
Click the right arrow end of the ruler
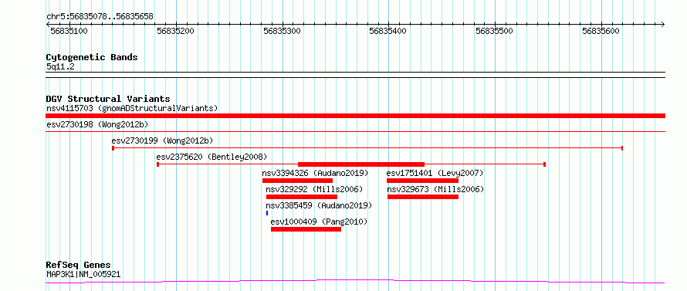pos(662,25)
